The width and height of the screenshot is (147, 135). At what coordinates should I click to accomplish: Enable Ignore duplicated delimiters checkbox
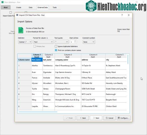point(56,46)
